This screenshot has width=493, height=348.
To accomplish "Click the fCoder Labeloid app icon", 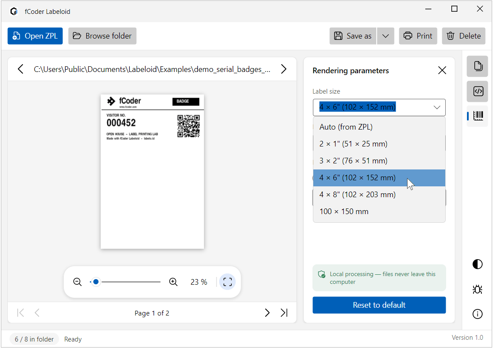I will (x=14, y=12).
